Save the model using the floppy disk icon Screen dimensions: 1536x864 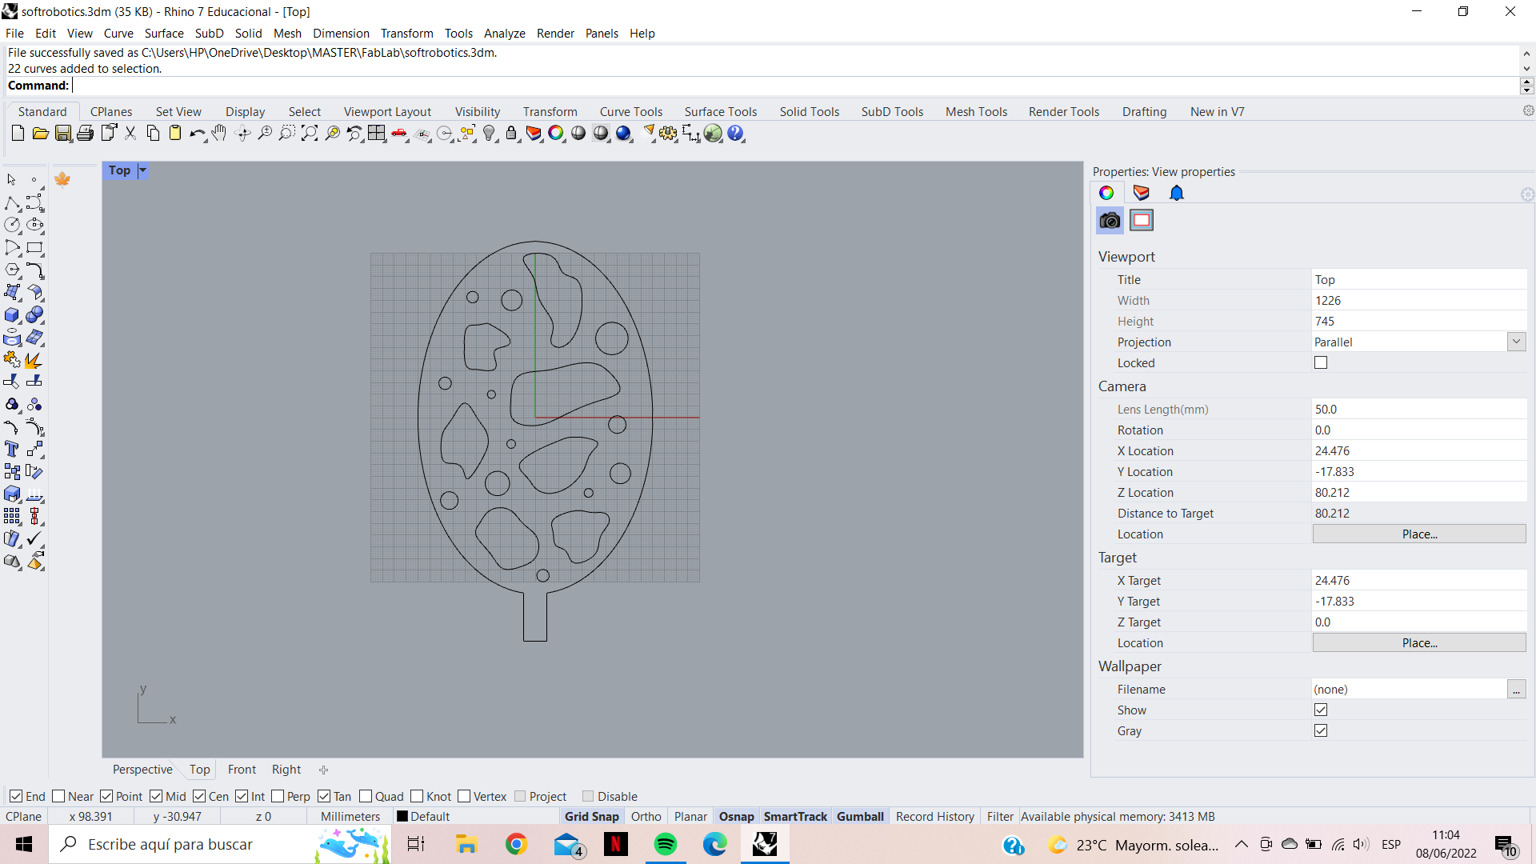pyautogui.click(x=62, y=134)
